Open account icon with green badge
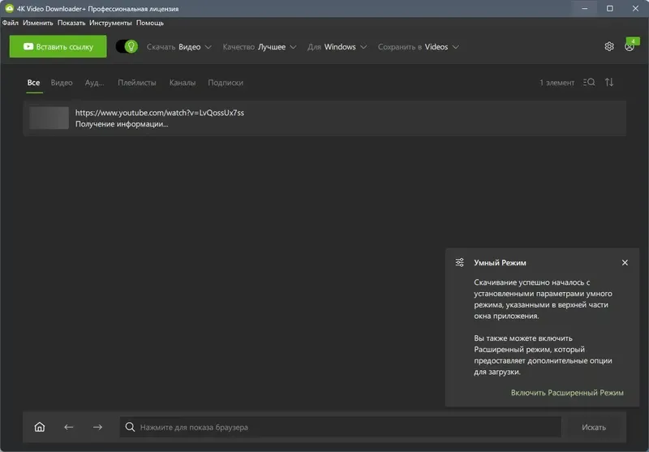The width and height of the screenshot is (649, 452). click(630, 46)
